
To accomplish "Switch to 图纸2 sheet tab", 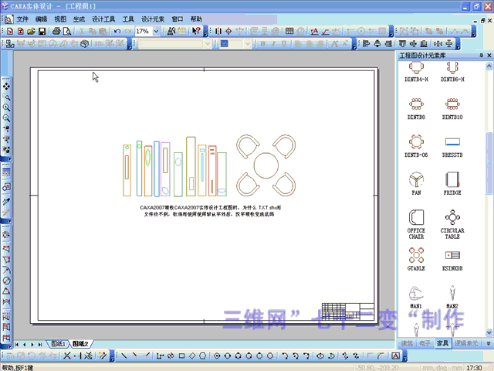I will click(x=80, y=344).
